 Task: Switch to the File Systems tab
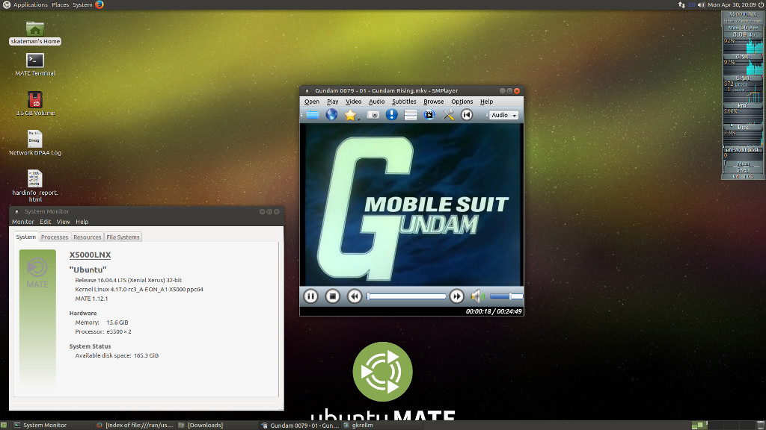[123, 237]
